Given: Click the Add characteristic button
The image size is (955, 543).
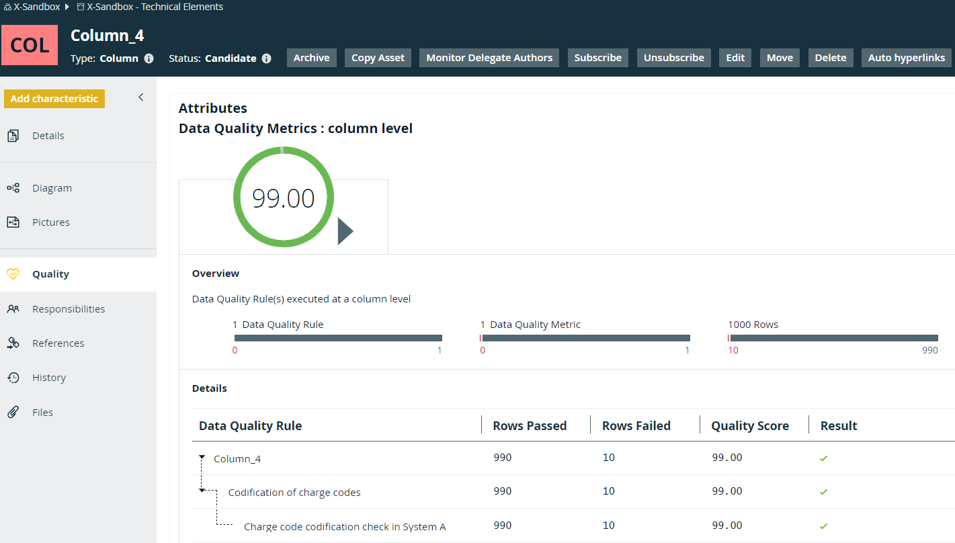Looking at the screenshot, I should click(x=54, y=99).
